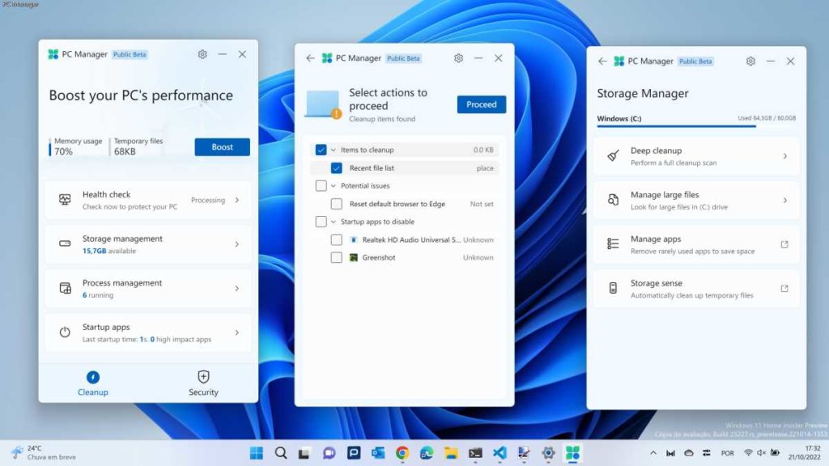Go back from the Storage Manager window
The height and width of the screenshot is (466, 829).
pos(602,61)
